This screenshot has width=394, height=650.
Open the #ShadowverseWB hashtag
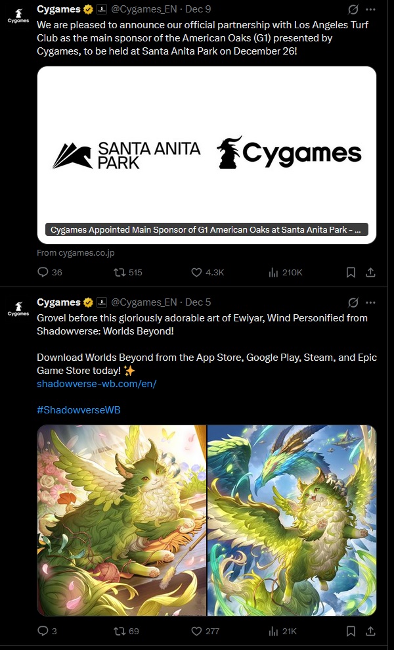79,410
